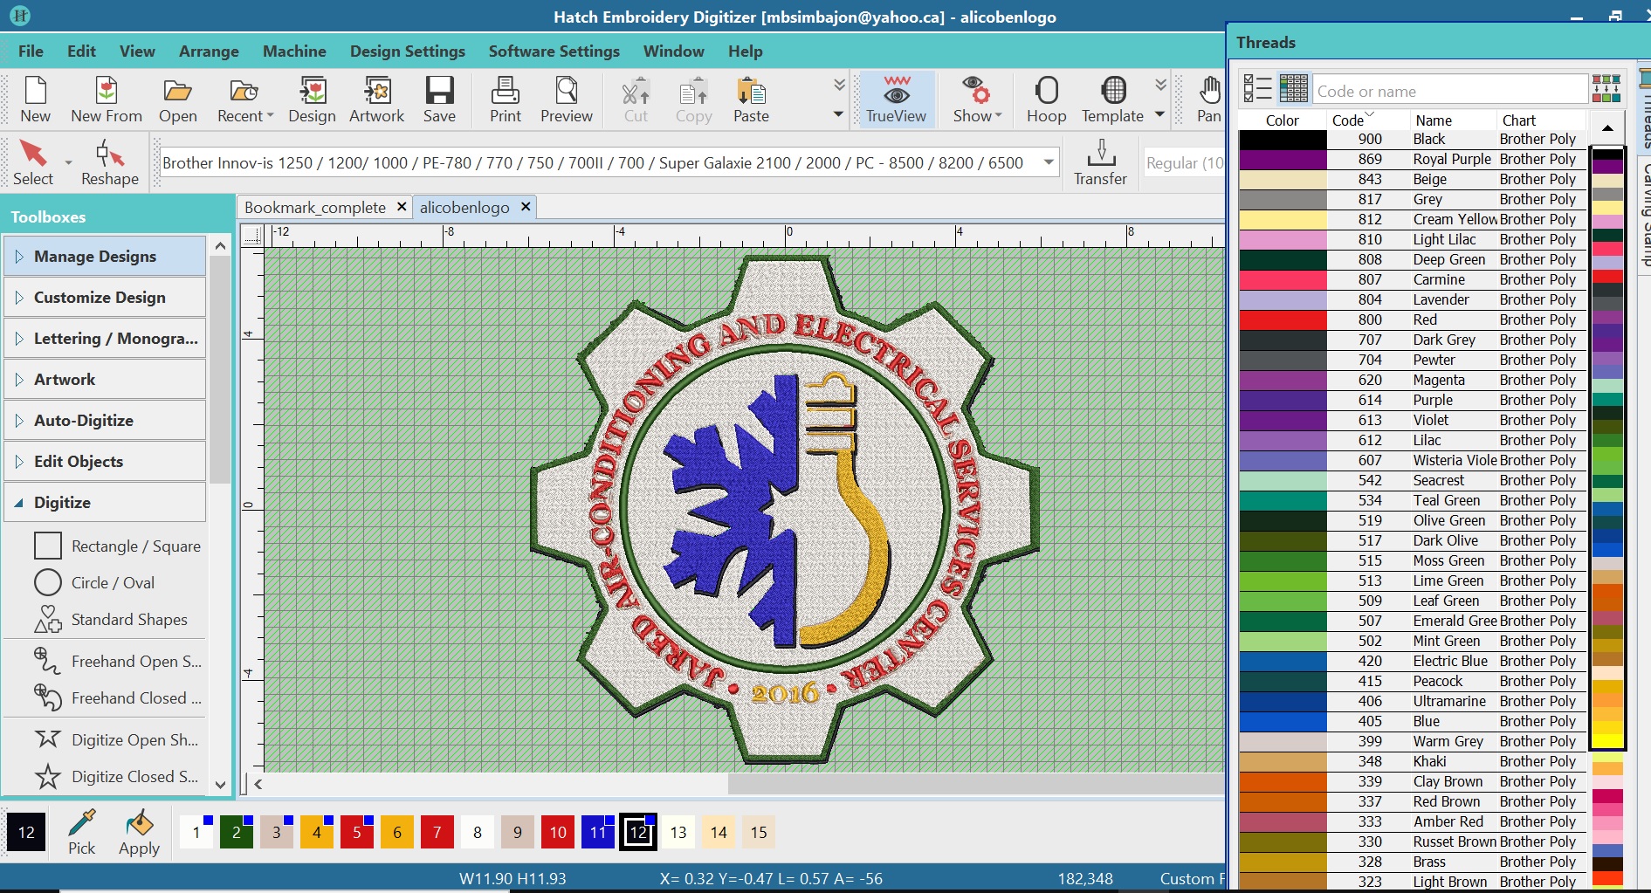This screenshot has height=893, width=1651.
Task: Select design color swatch 5 red
Action: pyautogui.click(x=357, y=832)
